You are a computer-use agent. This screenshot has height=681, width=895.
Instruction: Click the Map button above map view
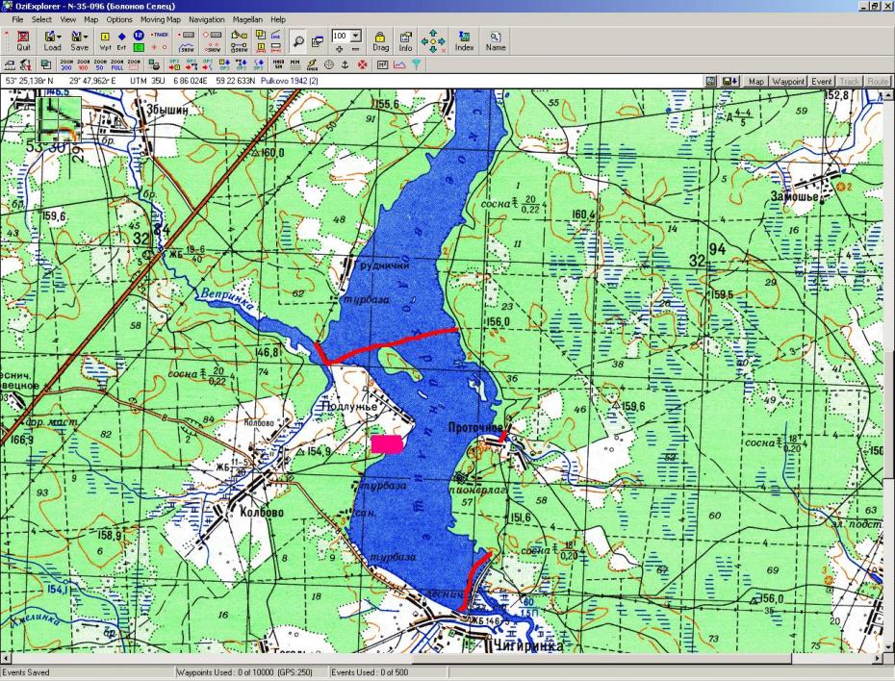point(756,82)
